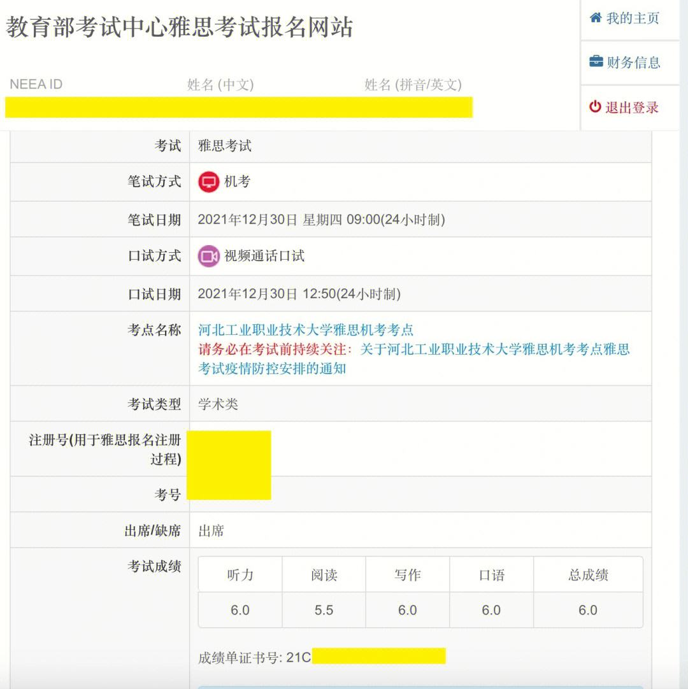688x689 pixels.
Task: Click the red computer icon for 机考
Action: pyautogui.click(x=208, y=181)
